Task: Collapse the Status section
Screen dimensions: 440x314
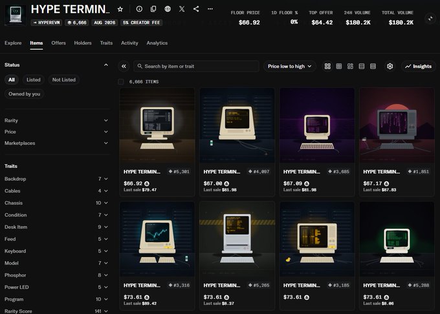Action: click(x=105, y=65)
